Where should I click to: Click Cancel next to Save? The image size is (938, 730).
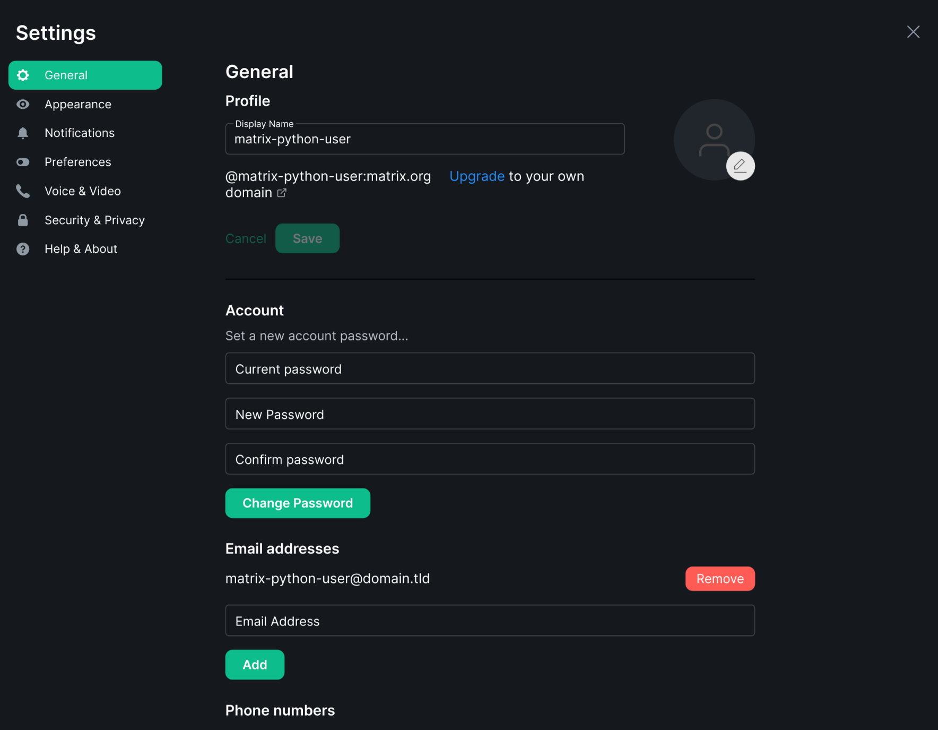(246, 238)
